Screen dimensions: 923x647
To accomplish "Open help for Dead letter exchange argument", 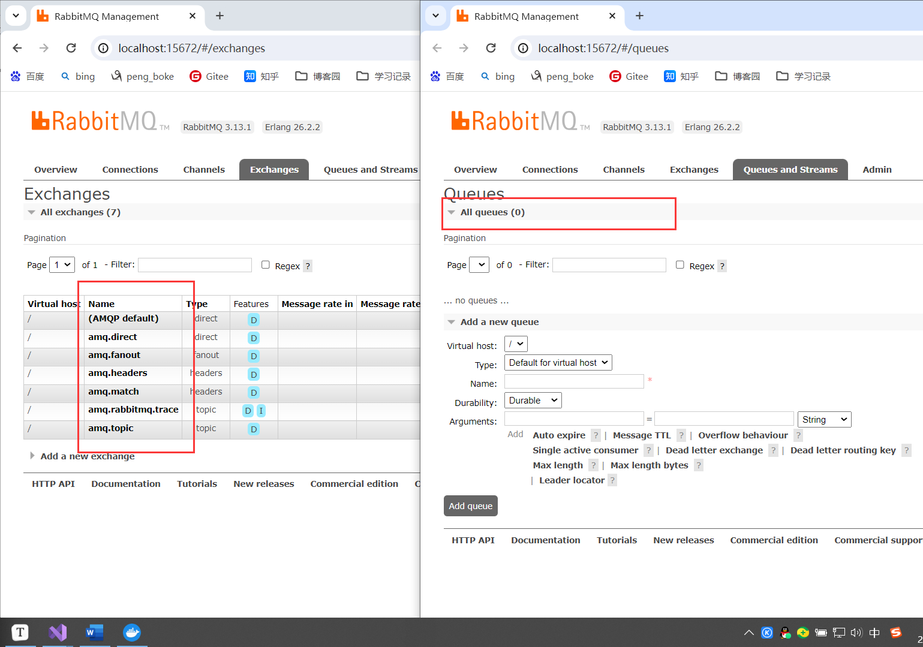I will click(x=774, y=450).
